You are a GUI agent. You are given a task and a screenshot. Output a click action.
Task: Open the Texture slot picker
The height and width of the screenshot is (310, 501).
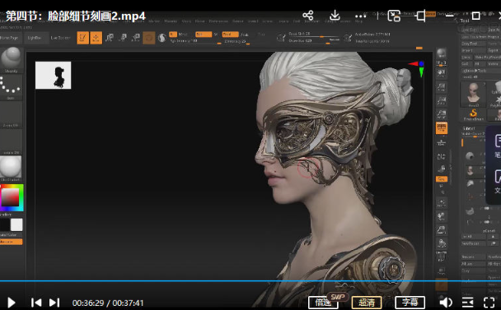pyautogui.click(x=11, y=141)
